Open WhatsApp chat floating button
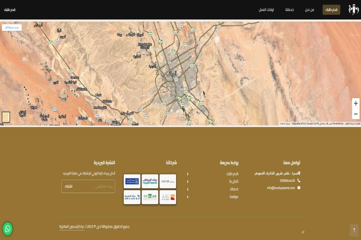Viewport: 361px width, 240px height. pyautogui.click(x=8, y=229)
